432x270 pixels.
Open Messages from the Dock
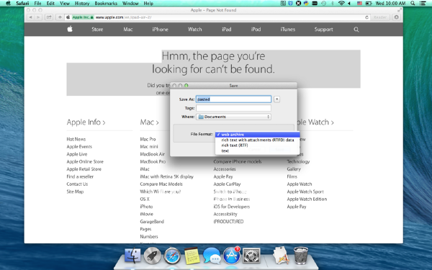point(212,256)
